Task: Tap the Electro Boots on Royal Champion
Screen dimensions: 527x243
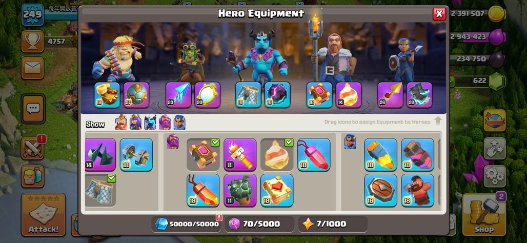Action: (419, 95)
